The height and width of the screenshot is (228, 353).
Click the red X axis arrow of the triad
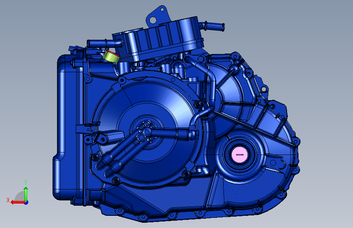click(x=18, y=202)
